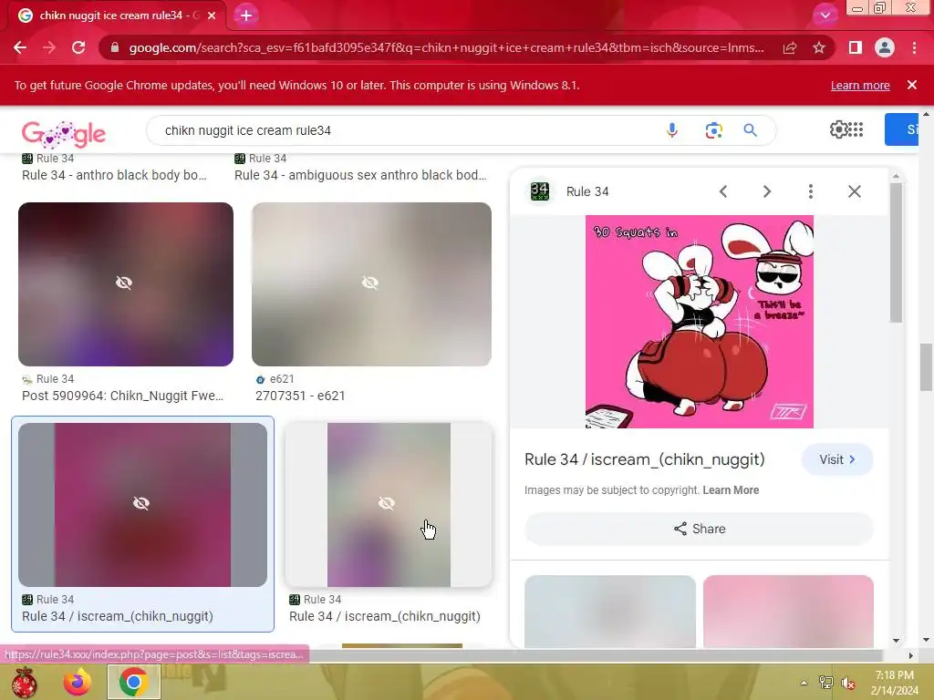Click the Google holiday logo
Screen dimensions: 934x700
click(x=64, y=133)
